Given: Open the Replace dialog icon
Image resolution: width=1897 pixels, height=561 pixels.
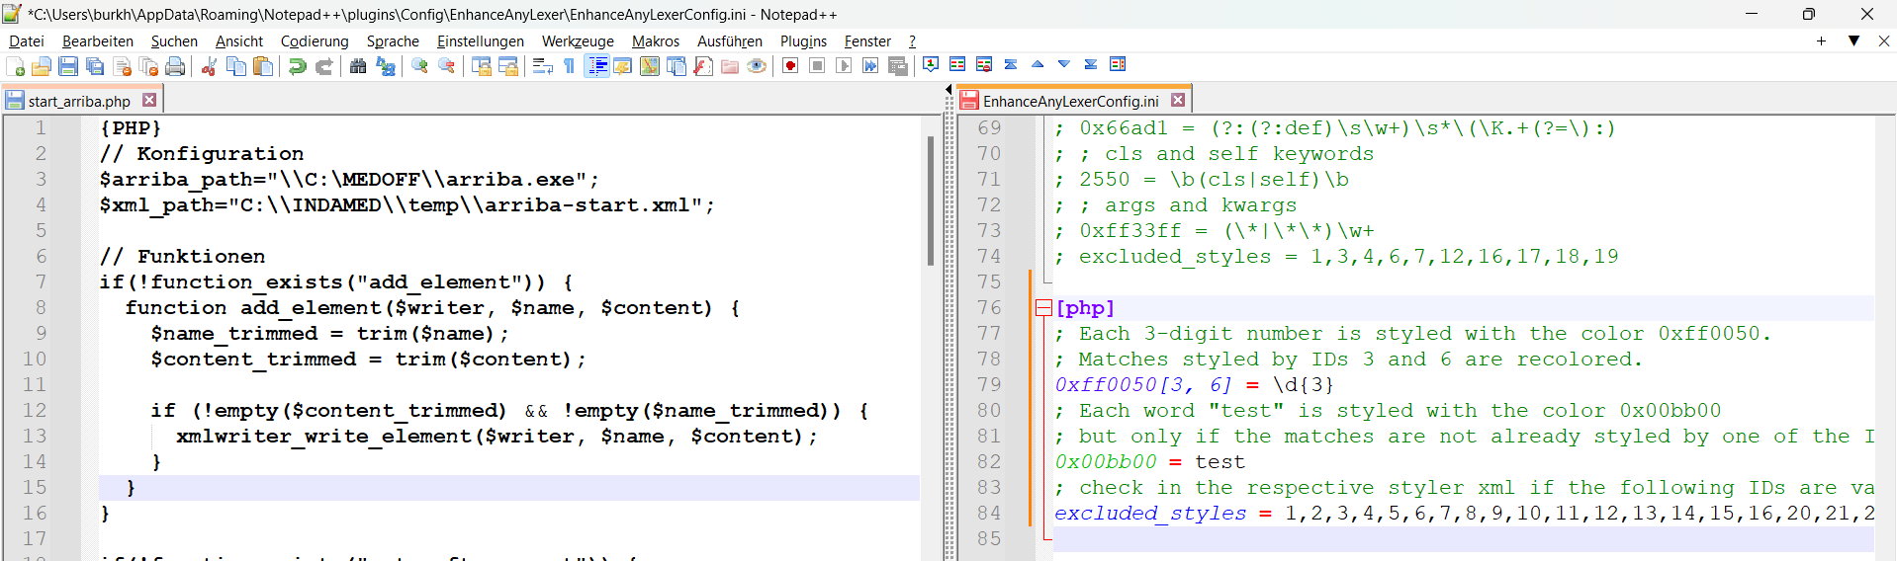Looking at the screenshot, I should pyautogui.click(x=386, y=66).
